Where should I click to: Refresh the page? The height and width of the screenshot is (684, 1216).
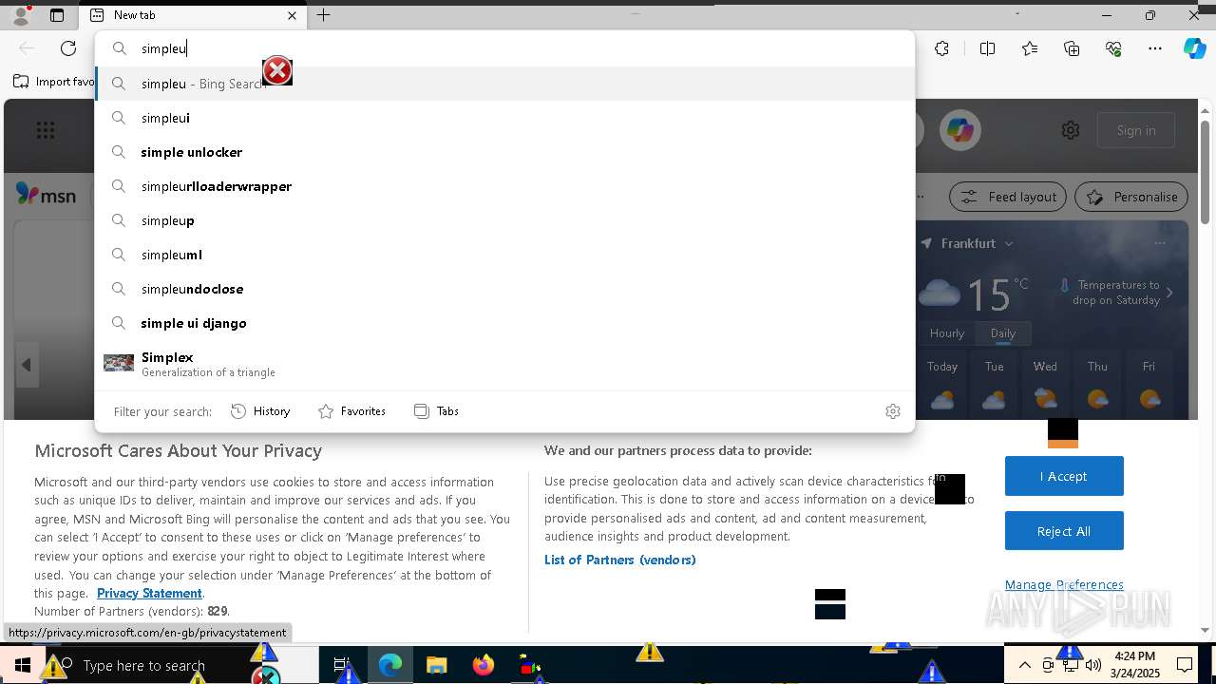(68, 48)
